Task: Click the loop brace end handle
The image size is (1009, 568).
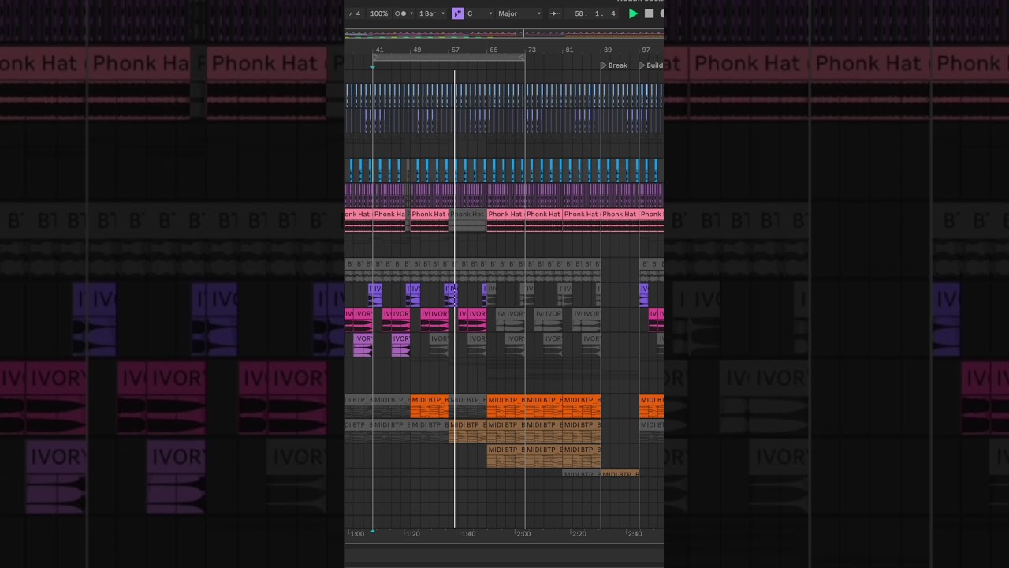Action: pos(522,58)
